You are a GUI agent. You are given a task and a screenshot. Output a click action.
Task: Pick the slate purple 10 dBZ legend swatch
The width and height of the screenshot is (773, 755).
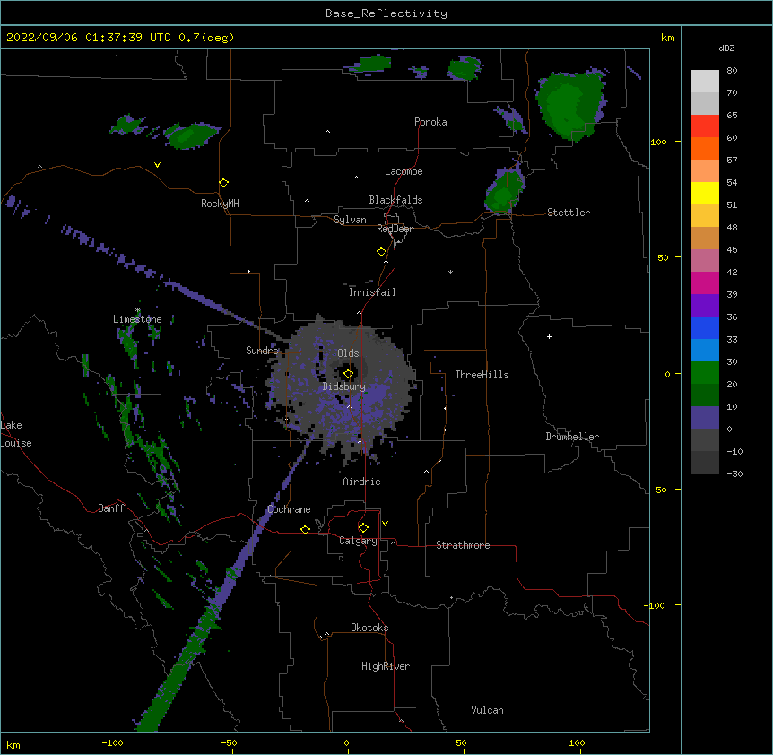[705, 418]
